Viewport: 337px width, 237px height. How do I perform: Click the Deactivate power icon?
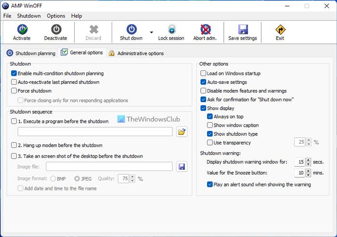click(x=56, y=29)
